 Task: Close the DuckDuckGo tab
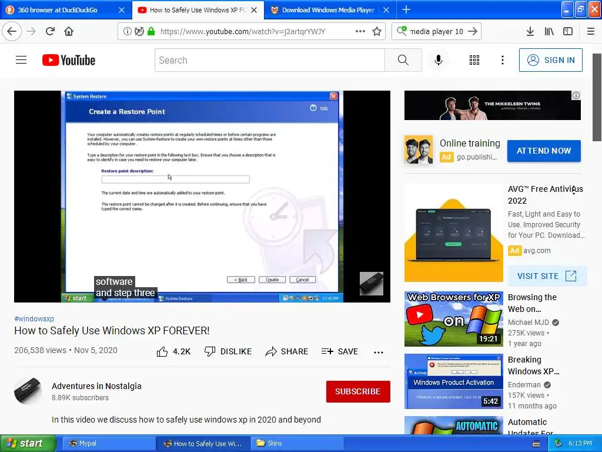pos(122,10)
